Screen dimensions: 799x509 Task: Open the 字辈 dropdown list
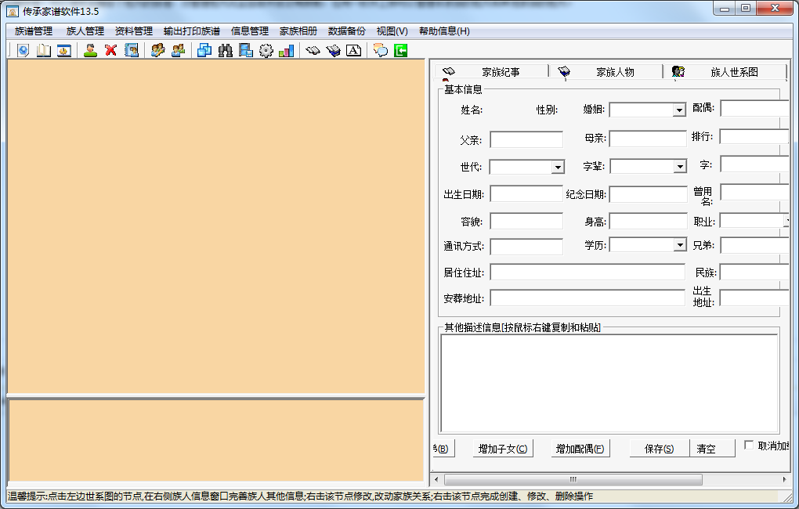coord(679,167)
